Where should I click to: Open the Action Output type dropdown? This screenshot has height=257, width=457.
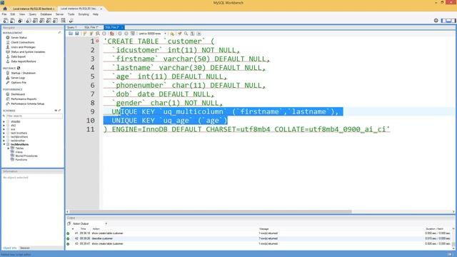coord(90,223)
